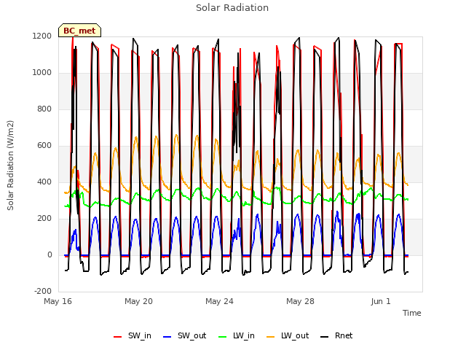
Task: Click the green LW_in legend marker
Action: (x=223, y=337)
